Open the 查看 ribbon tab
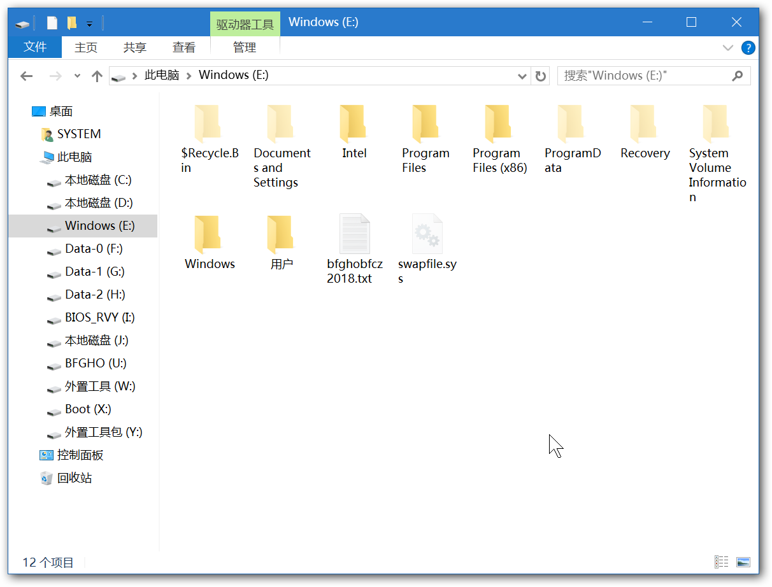The width and height of the screenshot is (772, 587). tap(184, 48)
